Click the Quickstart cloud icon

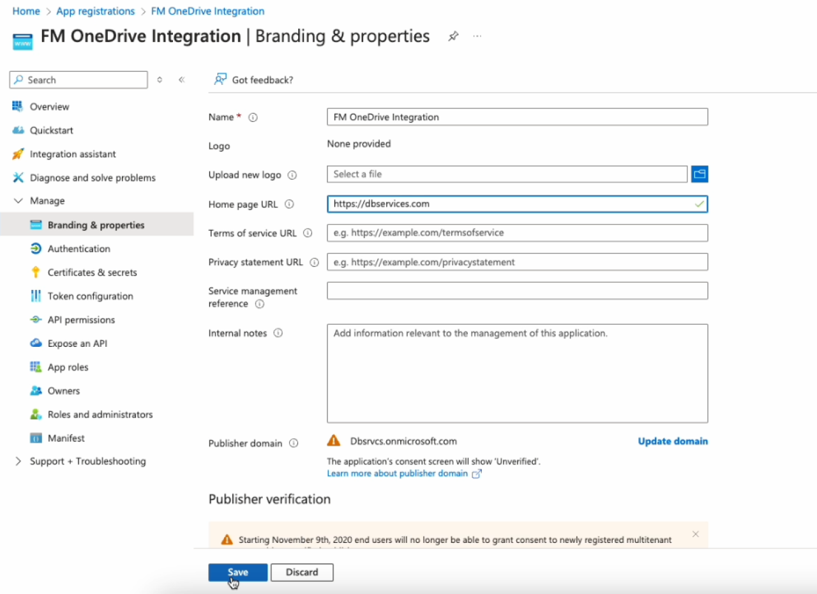pos(18,130)
